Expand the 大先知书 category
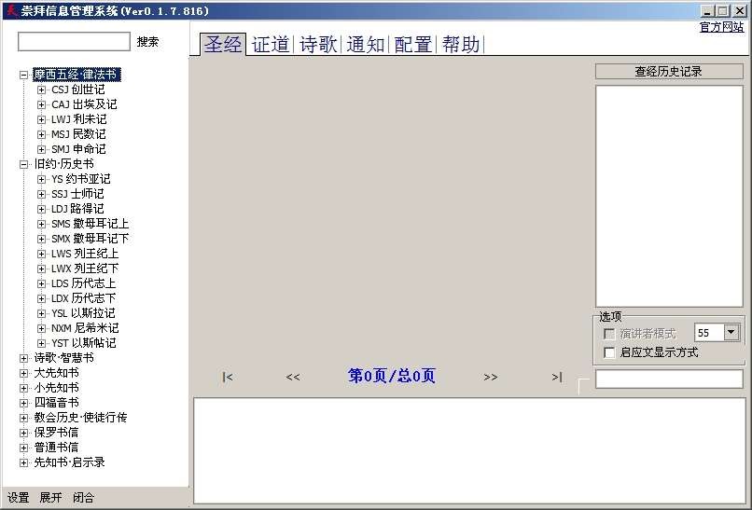752x510 pixels. [x=23, y=373]
